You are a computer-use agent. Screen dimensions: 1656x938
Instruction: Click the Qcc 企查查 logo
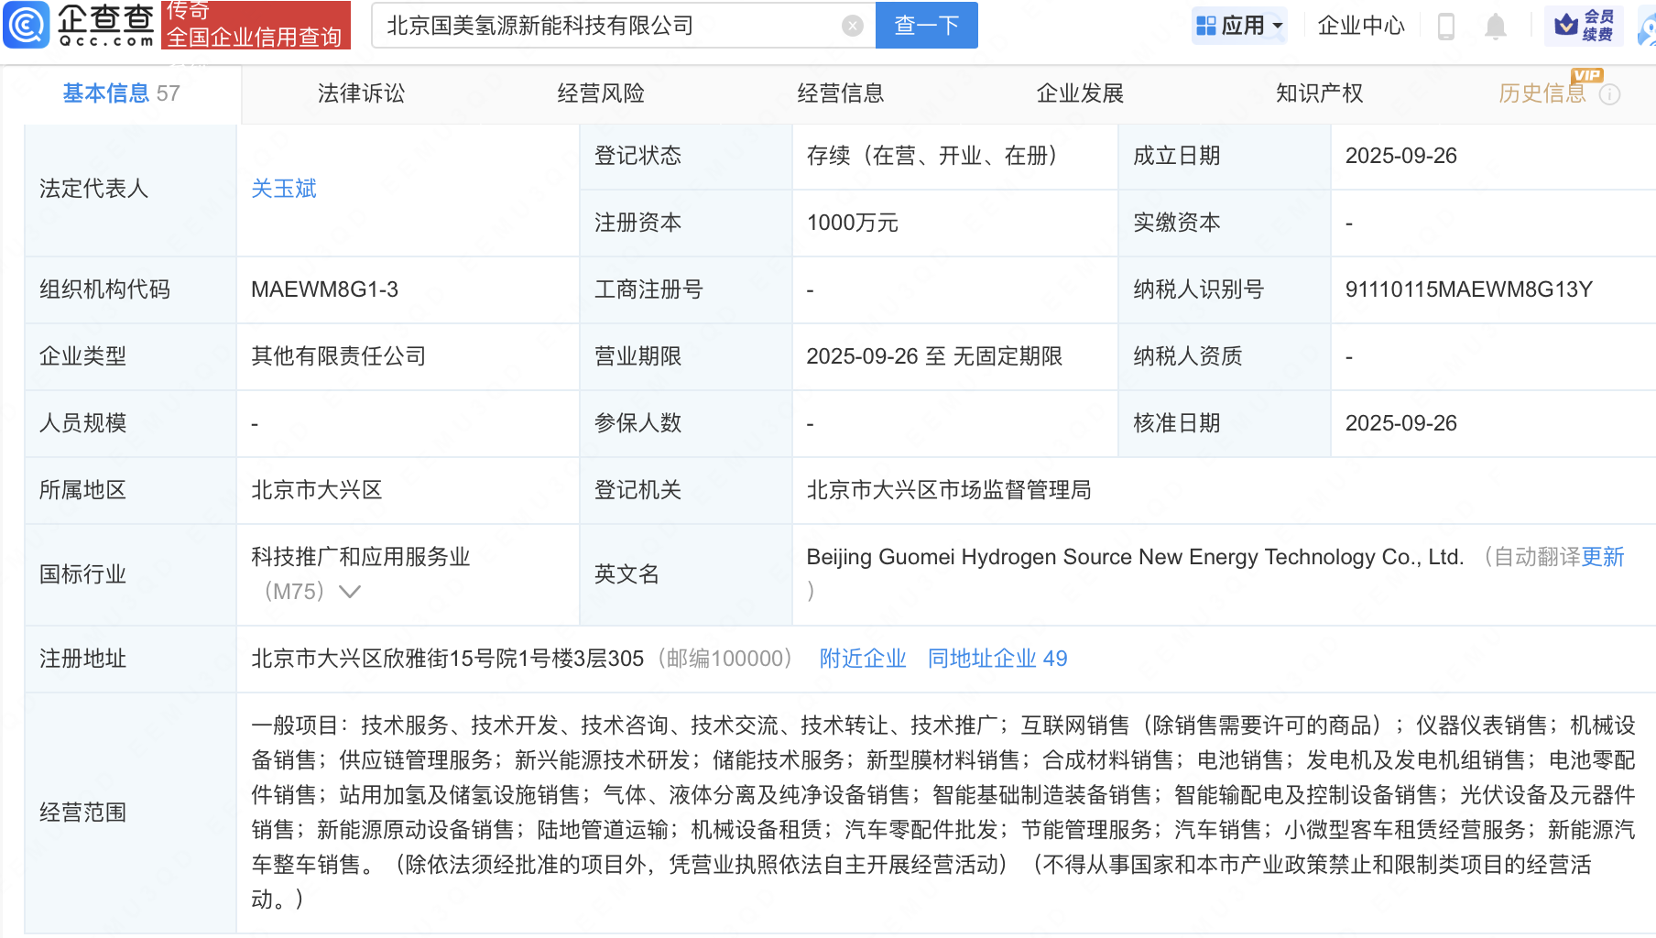(x=80, y=25)
